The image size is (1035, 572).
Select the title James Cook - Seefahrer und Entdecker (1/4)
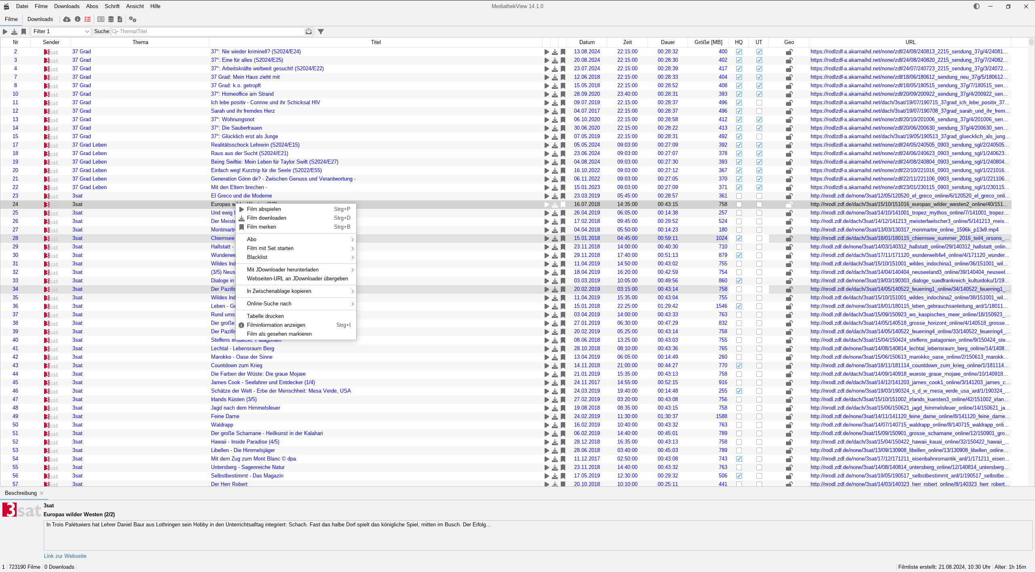(x=263, y=383)
